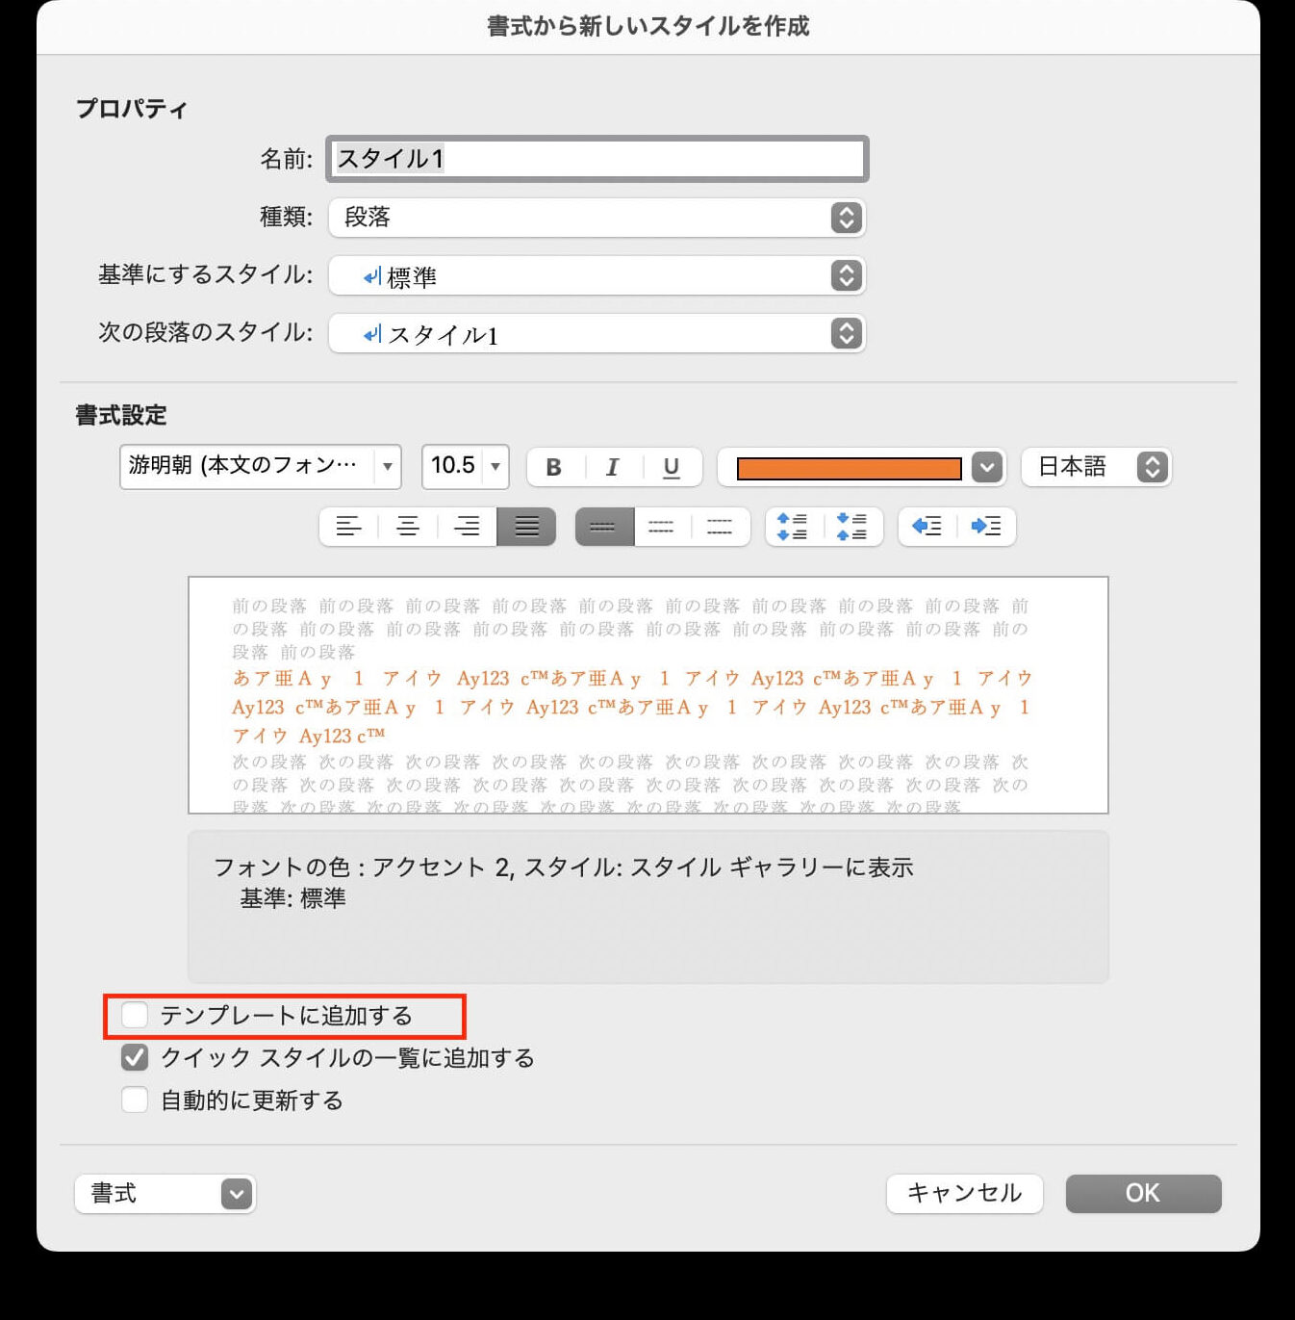Center-align paragraph text
This screenshot has height=1320, width=1295.
click(x=408, y=527)
